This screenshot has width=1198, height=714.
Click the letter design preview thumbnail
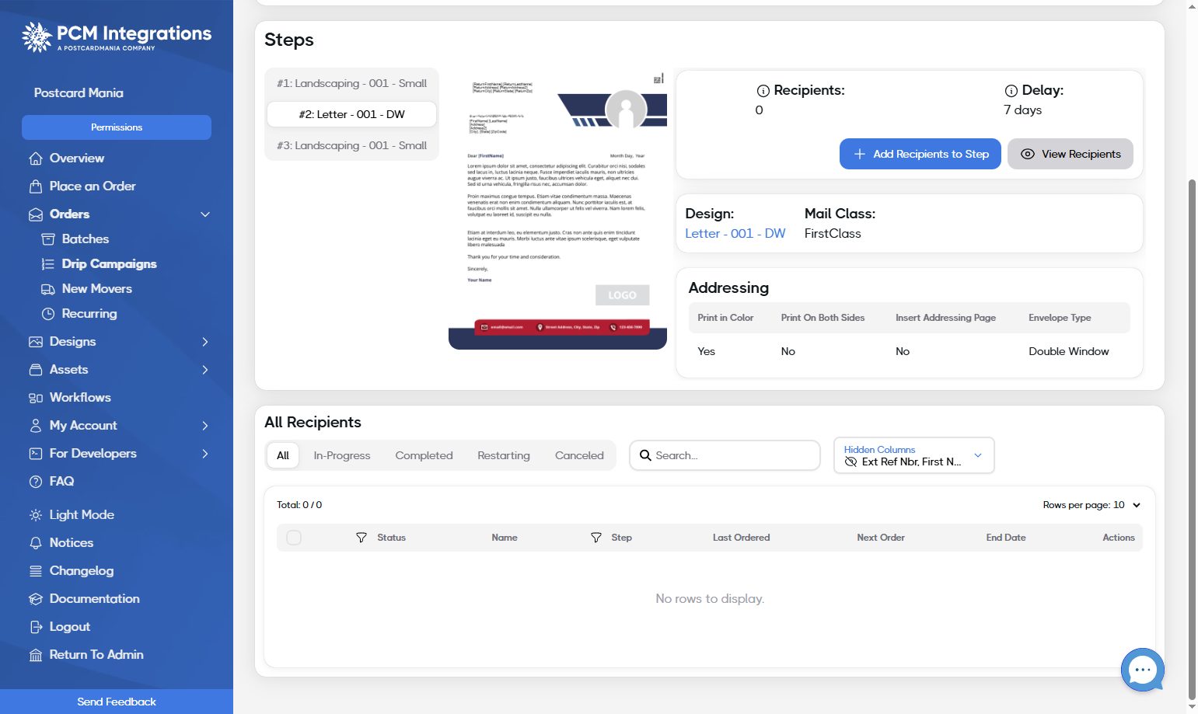click(x=557, y=210)
